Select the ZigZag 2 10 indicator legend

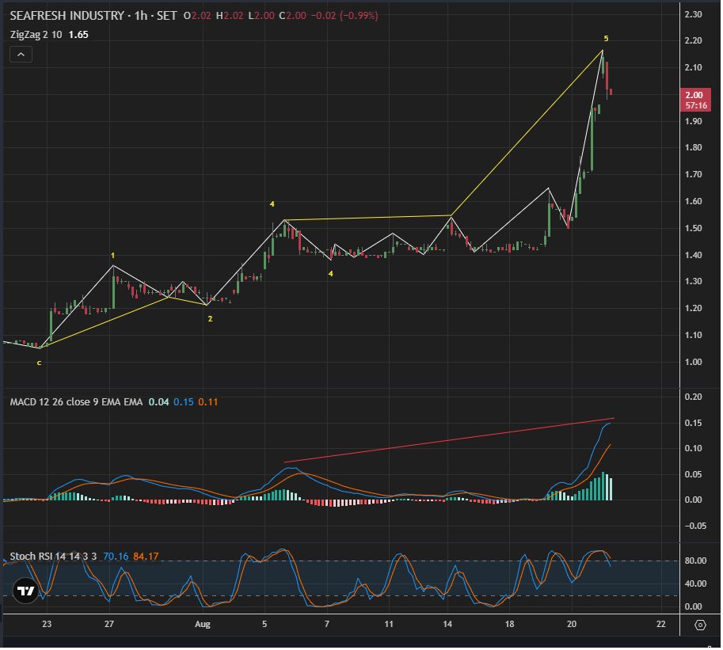pos(36,35)
